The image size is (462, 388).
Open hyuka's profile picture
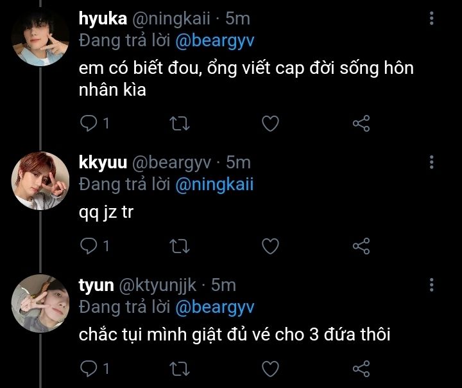[40, 40]
